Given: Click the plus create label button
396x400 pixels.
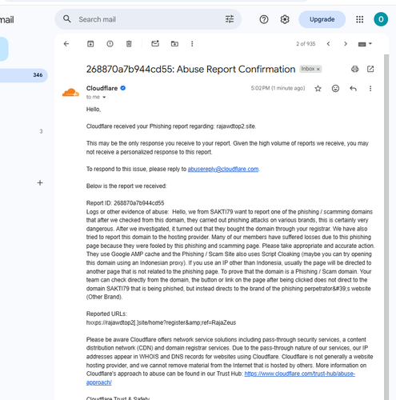Looking at the screenshot, I should tap(40, 182).
